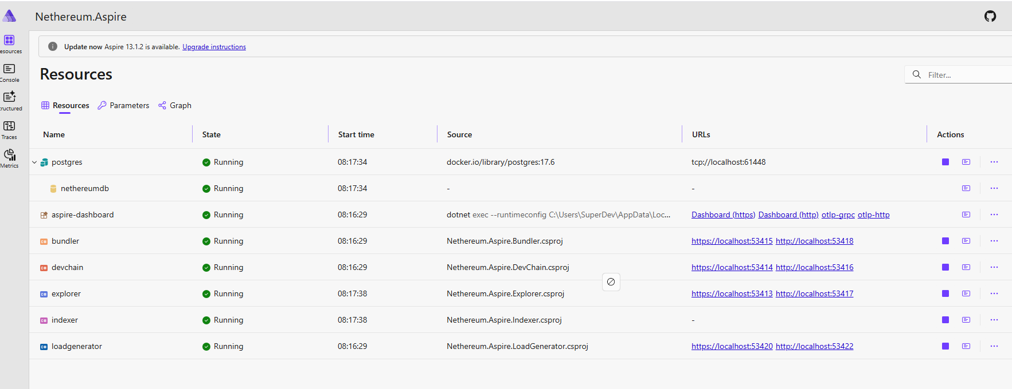Open more actions menu for devchain
This screenshot has height=389, width=1012.
[x=994, y=267]
